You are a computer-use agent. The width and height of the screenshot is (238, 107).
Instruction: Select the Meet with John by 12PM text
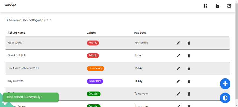pyautogui.click(x=23, y=68)
